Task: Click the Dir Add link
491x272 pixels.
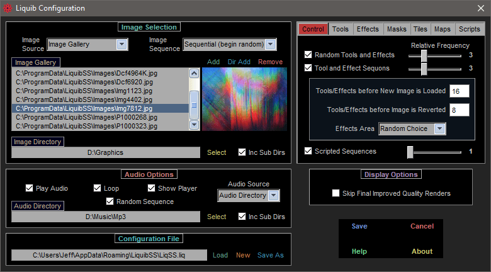Action: [239, 62]
